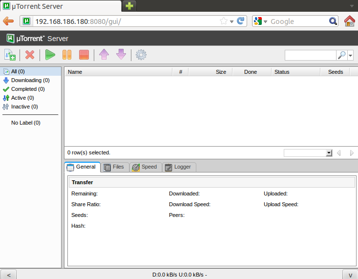Open a new tab with green plus
The image size is (358, 279).
pyautogui.click(x=129, y=6)
